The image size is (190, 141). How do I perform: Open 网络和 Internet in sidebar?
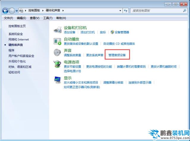click(19, 39)
